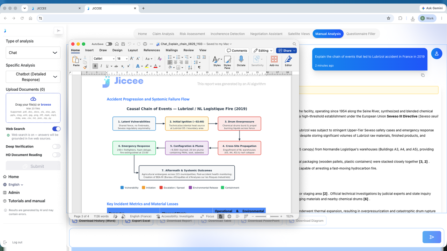Switch to the Layout ribbon tab
Screen dimensions: 447x251
point(133,50)
